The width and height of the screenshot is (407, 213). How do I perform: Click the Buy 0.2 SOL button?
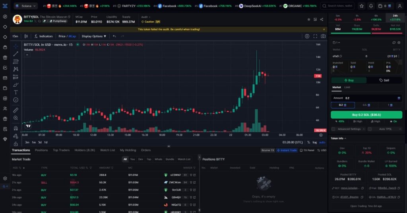(x=366, y=115)
